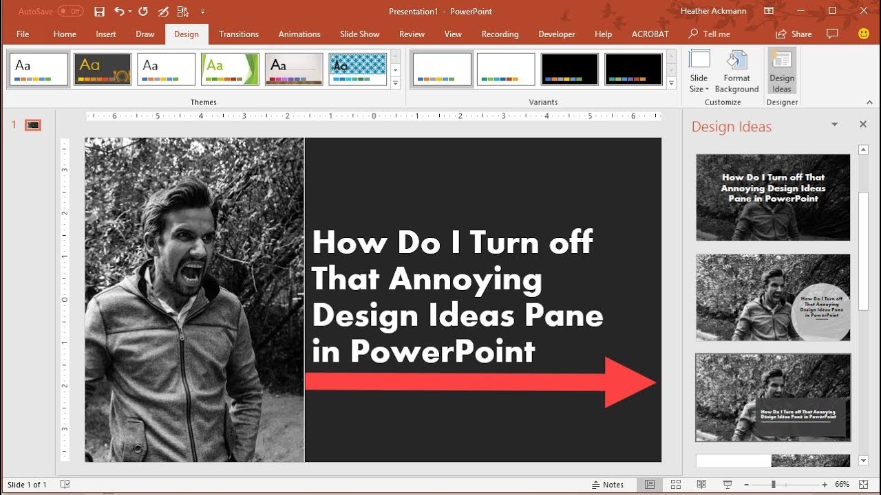Select the second white variant

tap(506, 69)
